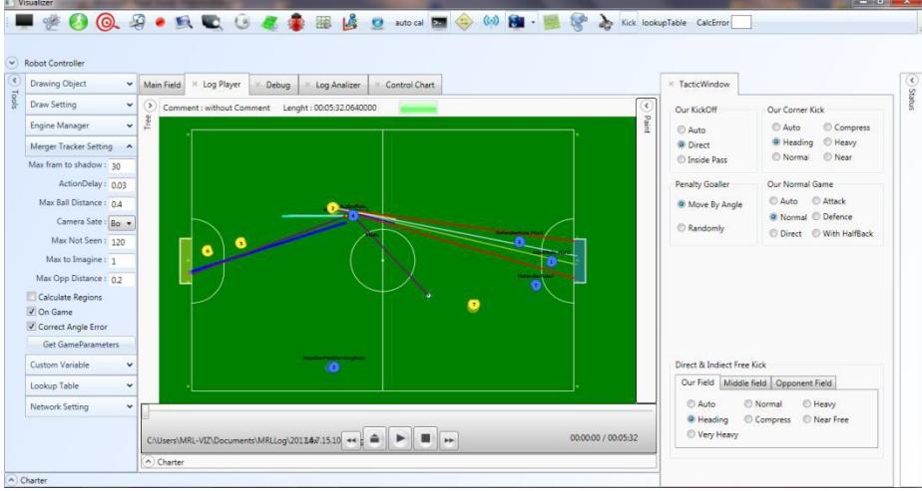This screenshot has width=922, height=491.
Task: Click the green field toolbar icon
Action: pyautogui.click(x=269, y=22)
